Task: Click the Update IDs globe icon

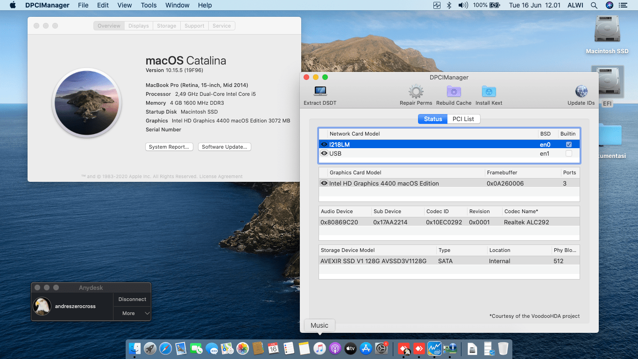Action: 581,92
